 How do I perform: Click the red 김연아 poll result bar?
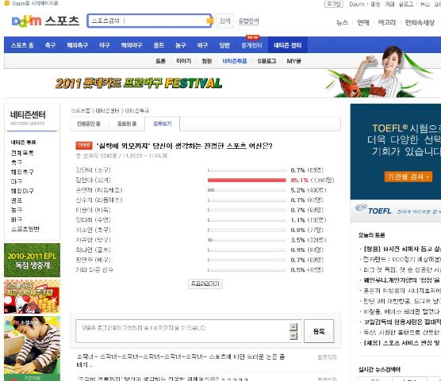[x=247, y=180]
